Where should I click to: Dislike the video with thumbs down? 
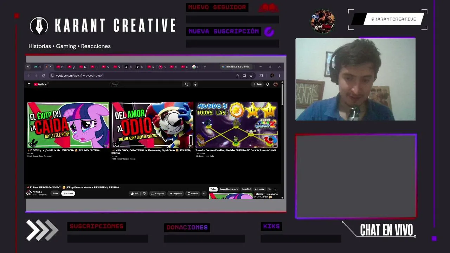pyautogui.click(x=144, y=194)
